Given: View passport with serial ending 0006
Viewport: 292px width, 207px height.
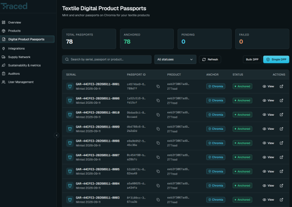Looking at the screenshot, I should [268, 100].
